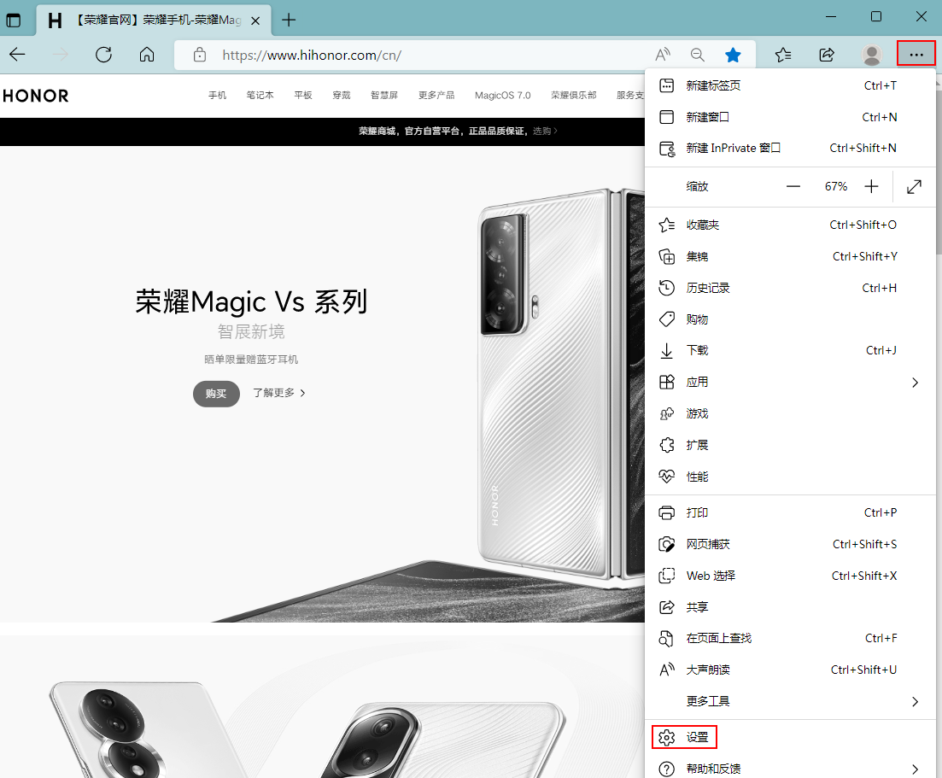The height and width of the screenshot is (778, 942).
Task: Click the blue favorite star icon
Action: [x=733, y=55]
